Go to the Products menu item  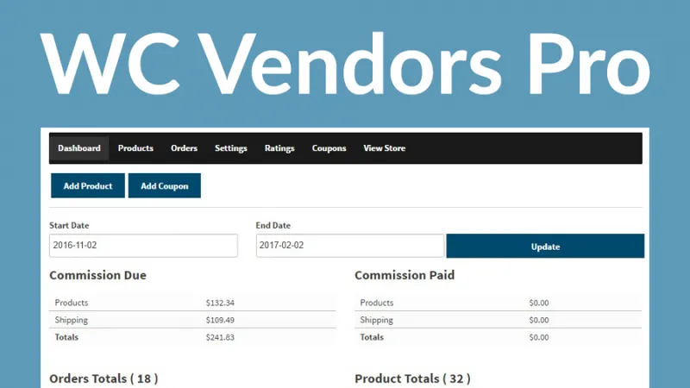coord(135,148)
